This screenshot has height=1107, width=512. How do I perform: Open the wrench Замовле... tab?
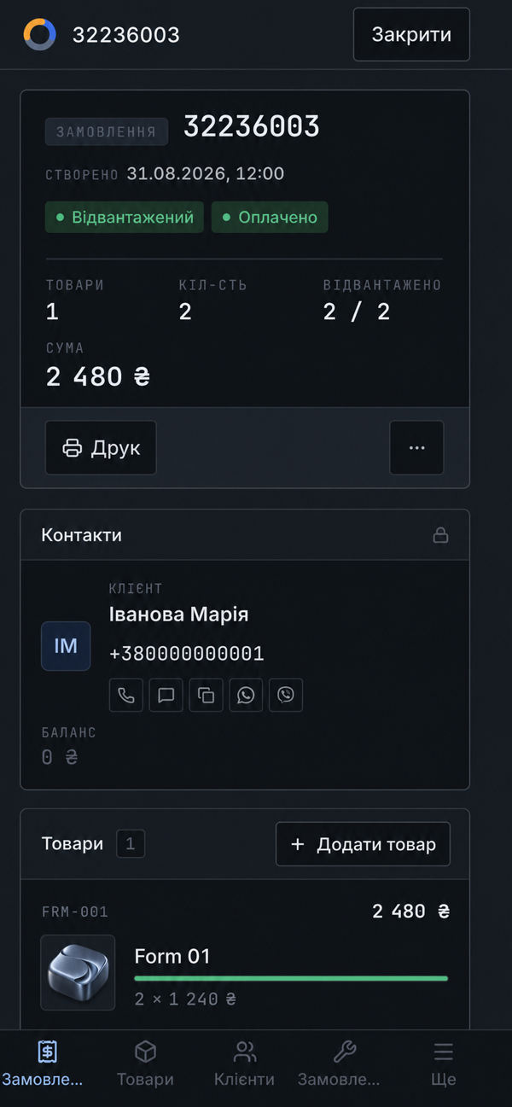click(x=339, y=1063)
